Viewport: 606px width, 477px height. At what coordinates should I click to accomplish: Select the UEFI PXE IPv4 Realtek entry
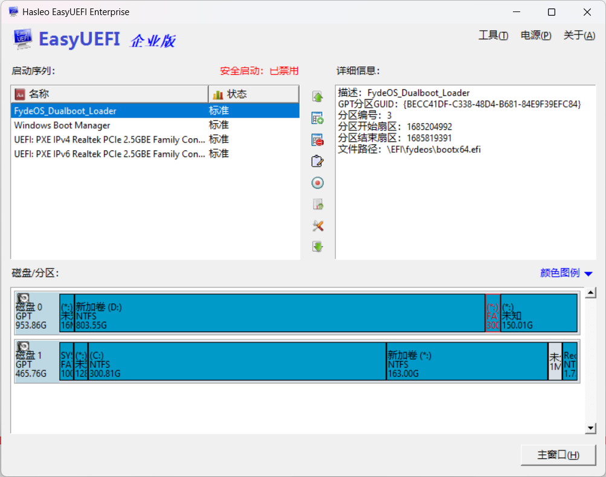(155, 139)
